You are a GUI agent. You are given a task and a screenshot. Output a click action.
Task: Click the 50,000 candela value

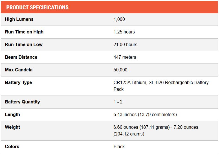(x=120, y=70)
